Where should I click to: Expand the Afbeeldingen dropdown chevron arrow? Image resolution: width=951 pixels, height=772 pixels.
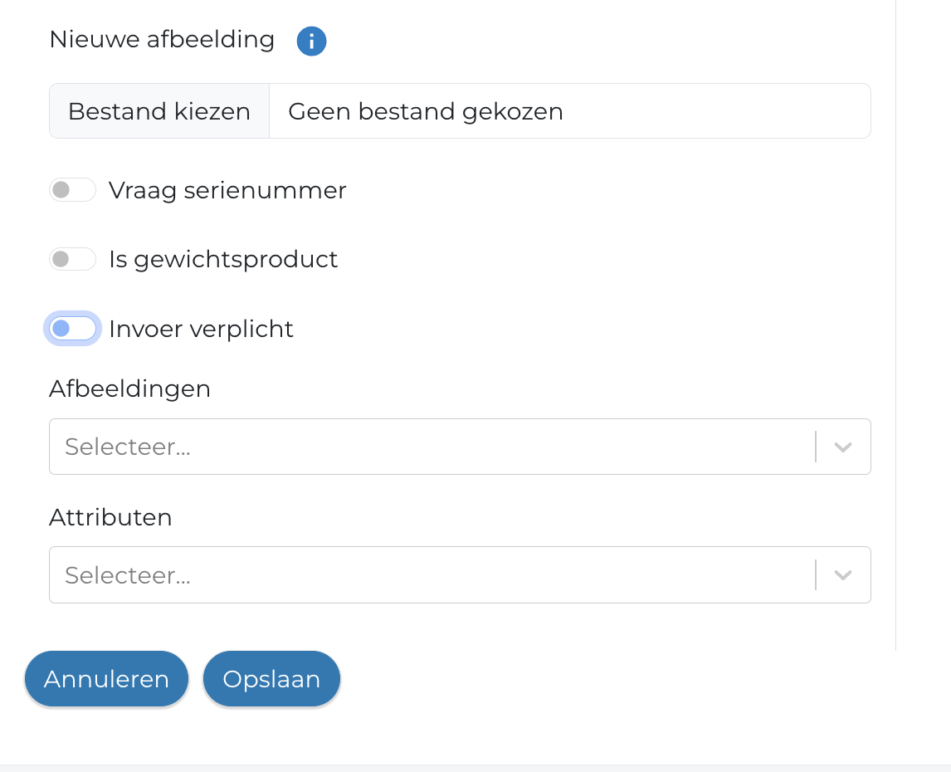point(843,447)
